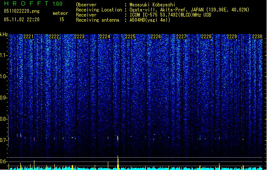The image size is (267, 170).
Task: Click the 1.0 frequency axis label
Action: click(3, 76)
